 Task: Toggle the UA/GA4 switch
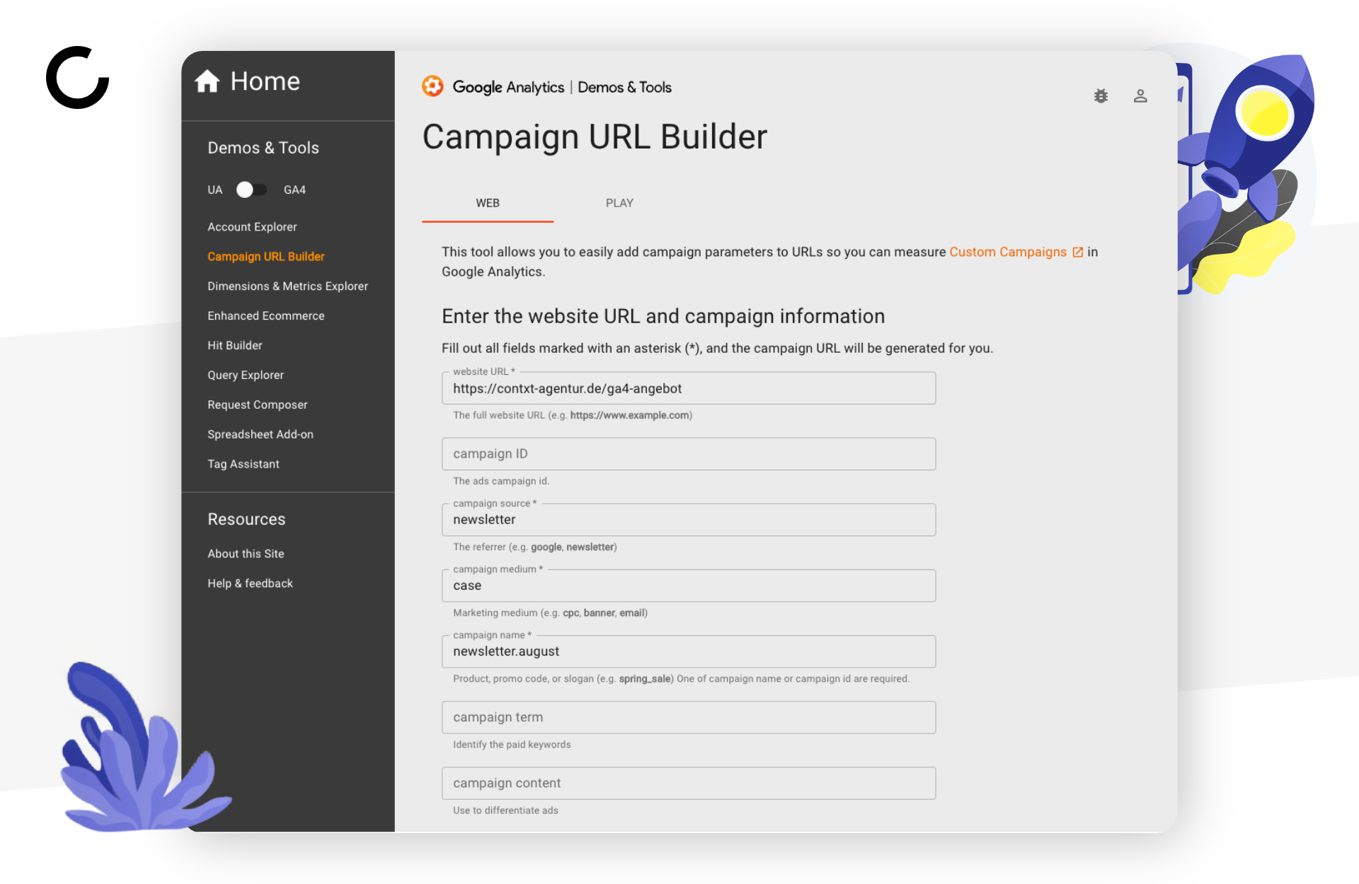(x=252, y=190)
